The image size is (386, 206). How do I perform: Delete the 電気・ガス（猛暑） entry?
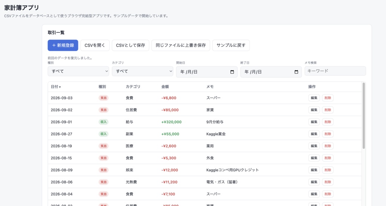click(x=328, y=182)
